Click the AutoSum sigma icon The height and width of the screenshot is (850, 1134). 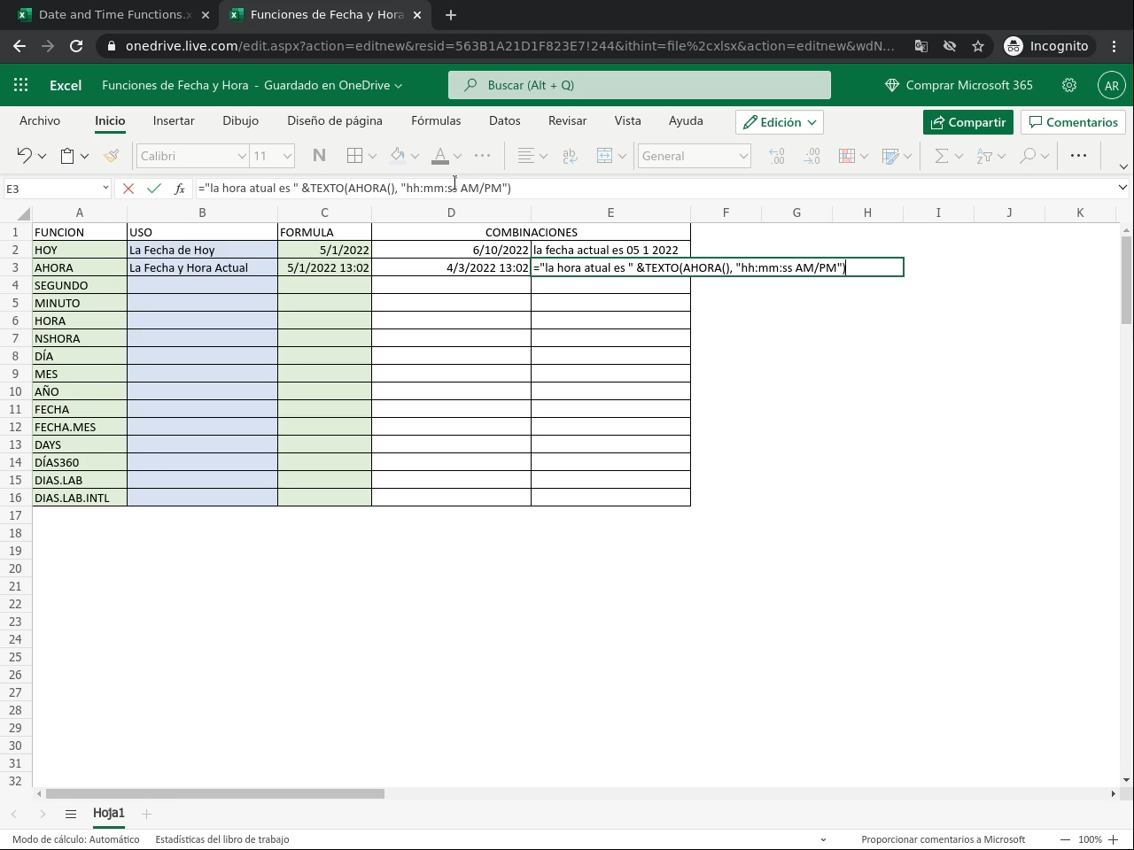[x=941, y=156]
